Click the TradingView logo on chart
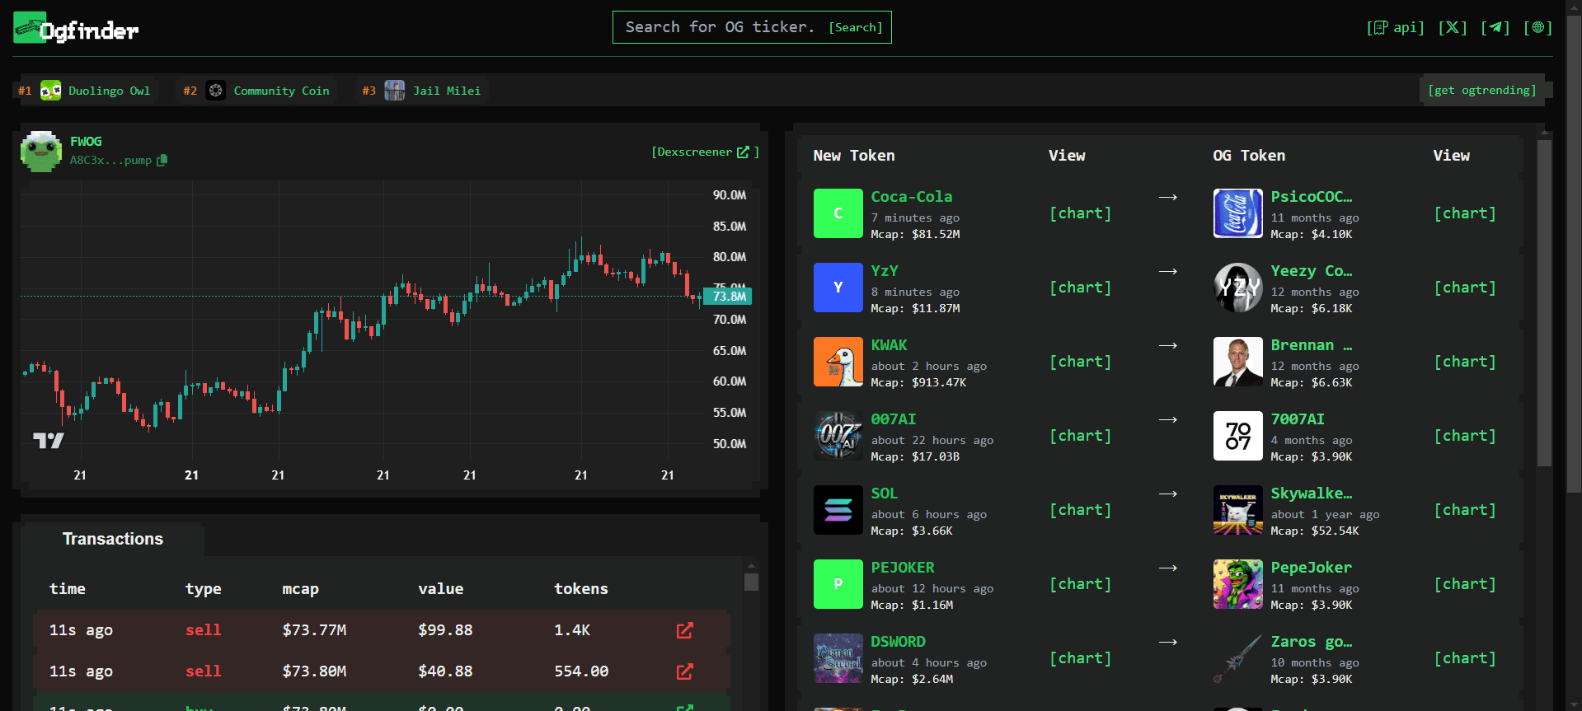The width and height of the screenshot is (1582, 711). point(49,441)
